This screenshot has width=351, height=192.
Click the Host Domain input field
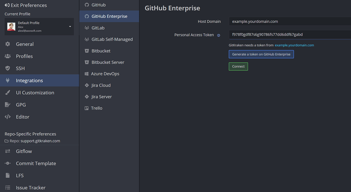[x=289, y=21]
